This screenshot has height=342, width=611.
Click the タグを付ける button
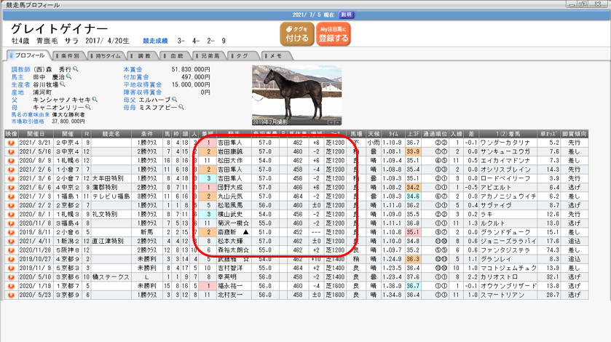coord(296,33)
